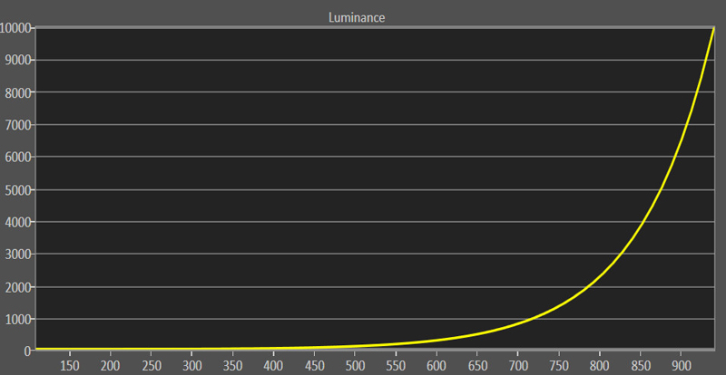Click the yellow curve's peak at top right
The height and width of the screenshot is (375, 726).
tap(714, 29)
